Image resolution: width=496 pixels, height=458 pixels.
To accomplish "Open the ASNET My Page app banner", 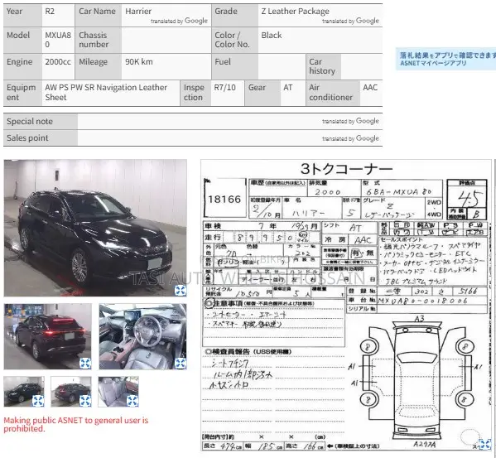I will pyautogui.click(x=446, y=59).
